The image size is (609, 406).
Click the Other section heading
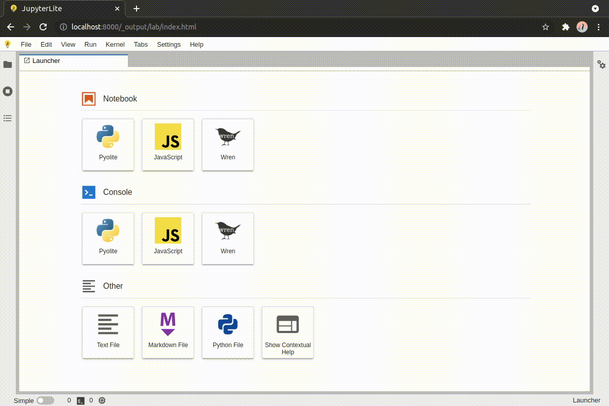(x=113, y=286)
